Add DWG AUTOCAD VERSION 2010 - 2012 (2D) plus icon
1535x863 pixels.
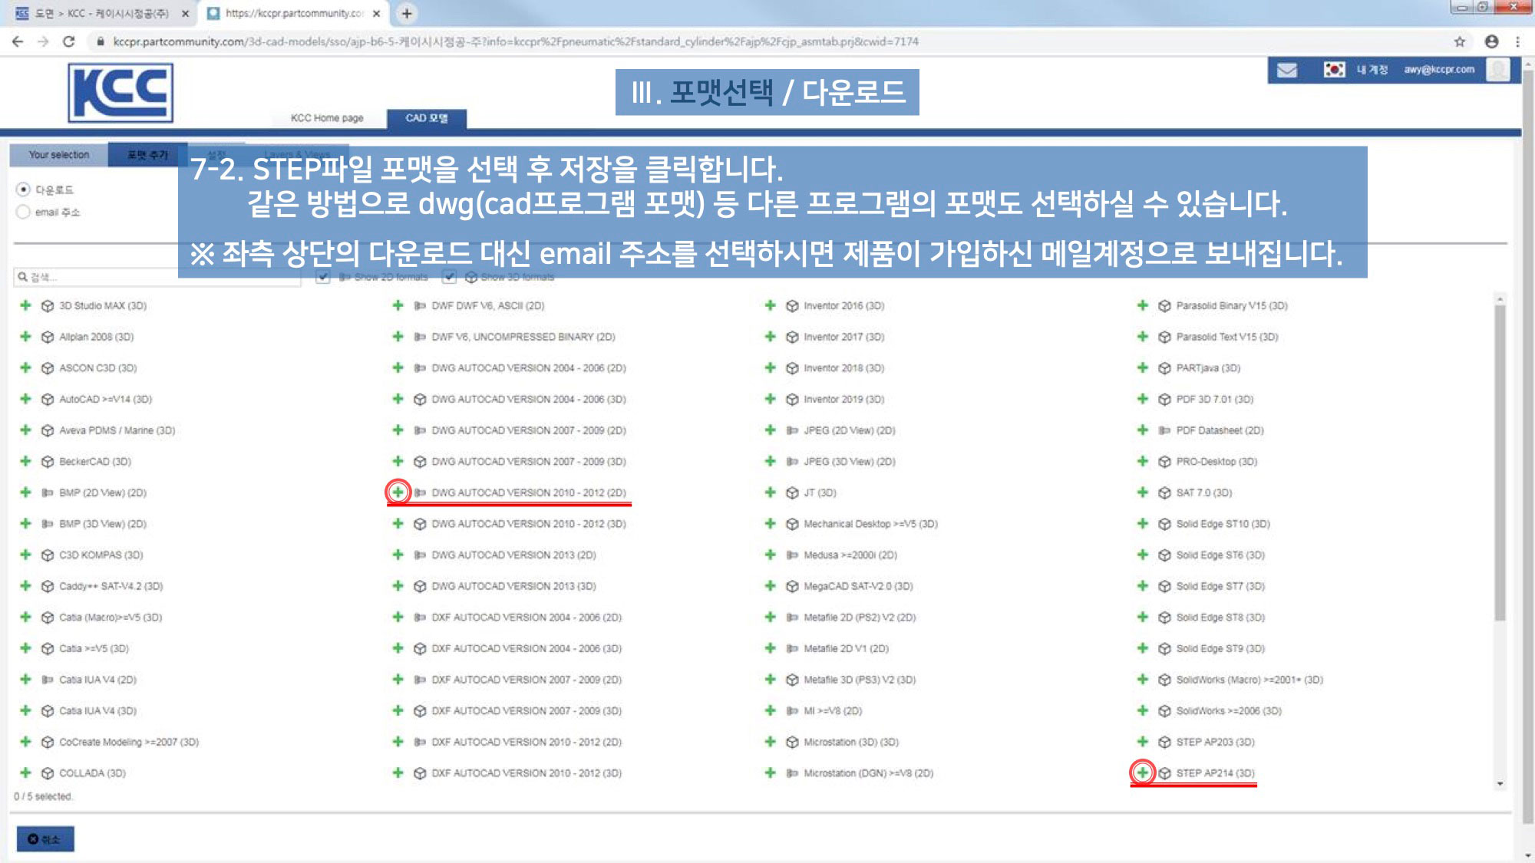(x=398, y=492)
